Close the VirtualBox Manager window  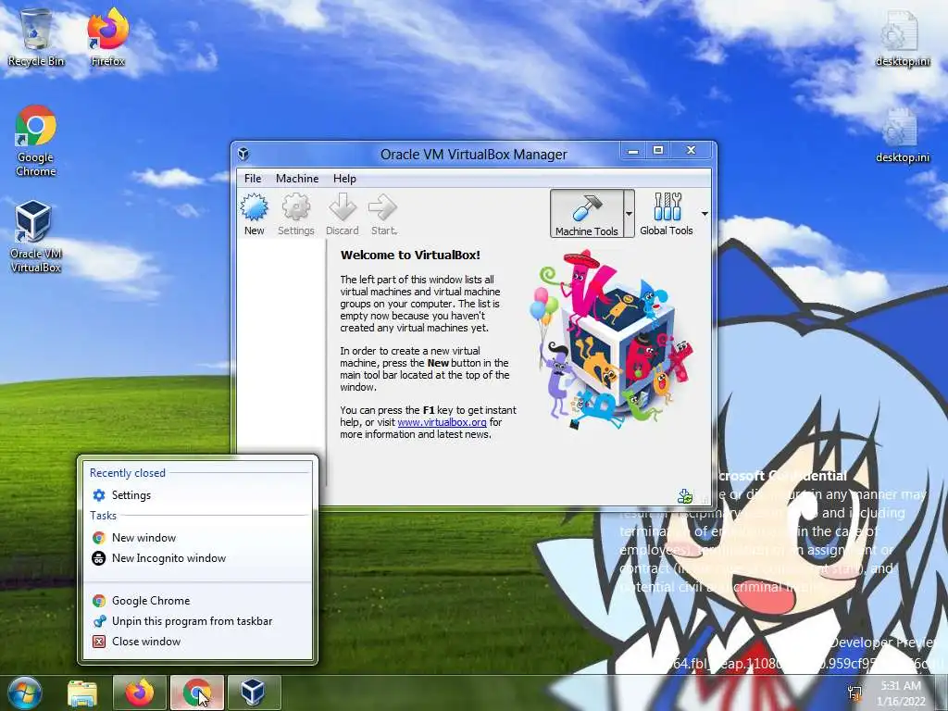click(691, 151)
